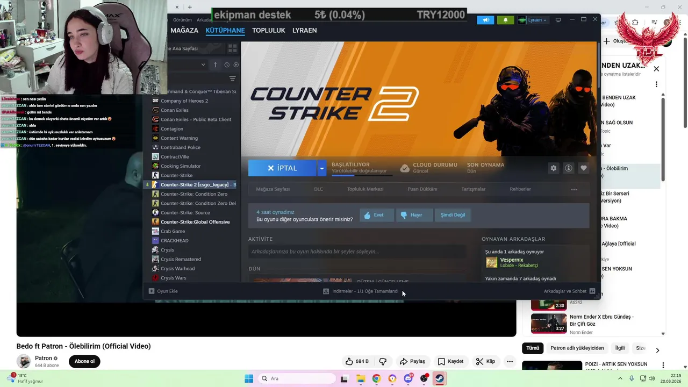Close the YouTube playlist panel
Viewport: 688px width, 387px height.
point(656,69)
